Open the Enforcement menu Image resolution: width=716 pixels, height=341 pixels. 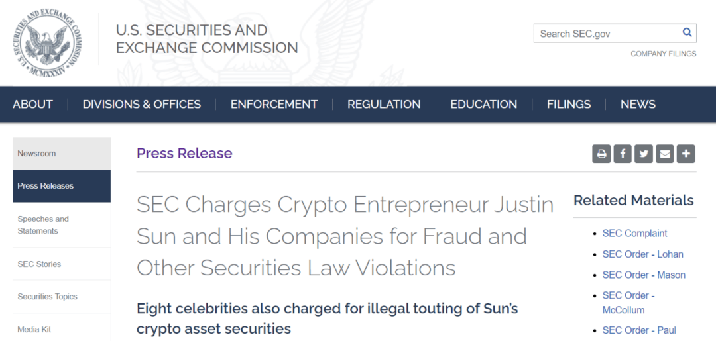click(274, 105)
